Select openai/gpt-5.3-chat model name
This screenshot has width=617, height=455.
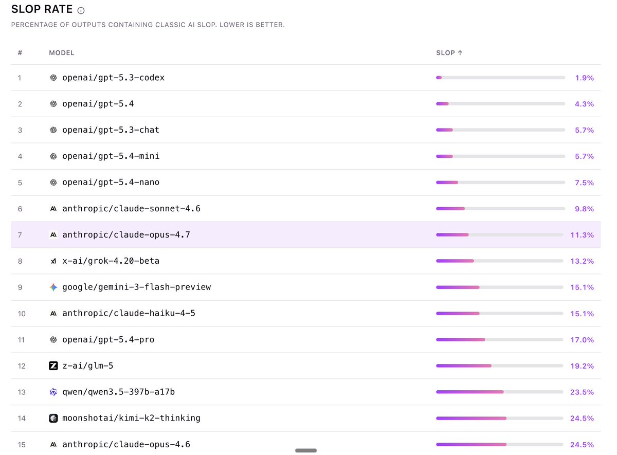coord(111,130)
